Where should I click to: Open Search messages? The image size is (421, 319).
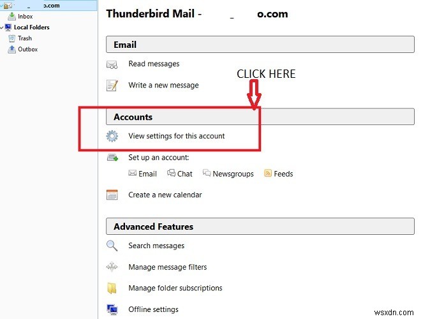[x=156, y=246]
